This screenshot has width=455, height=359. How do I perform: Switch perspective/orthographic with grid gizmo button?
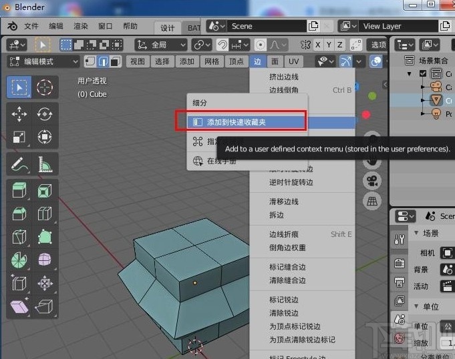tap(372, 201)
